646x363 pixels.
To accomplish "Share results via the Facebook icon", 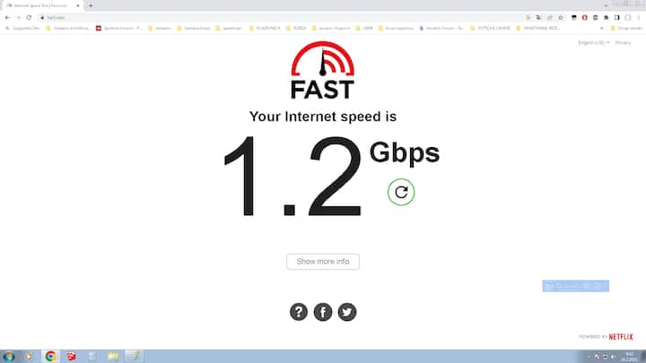I will tap(323, 312).
